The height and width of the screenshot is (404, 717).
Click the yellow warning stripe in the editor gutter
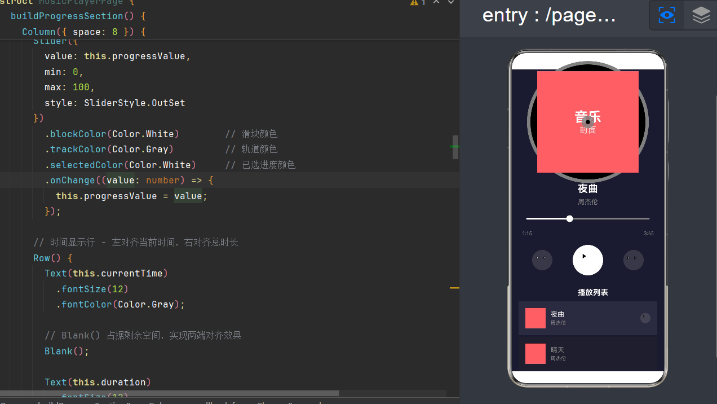454,288
